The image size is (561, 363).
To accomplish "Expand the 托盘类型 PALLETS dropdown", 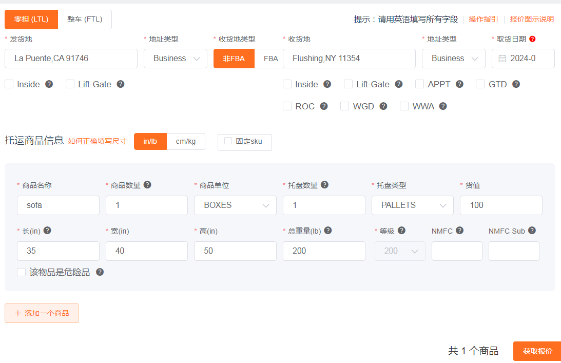I will [413, 205].
